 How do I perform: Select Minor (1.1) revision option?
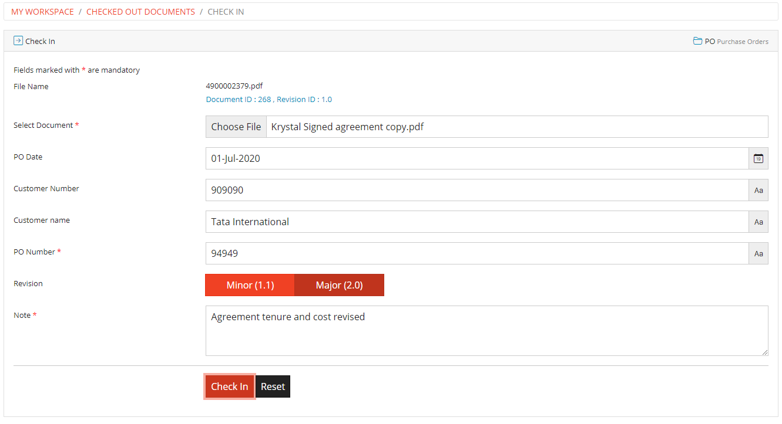click(x=250, y=285)
